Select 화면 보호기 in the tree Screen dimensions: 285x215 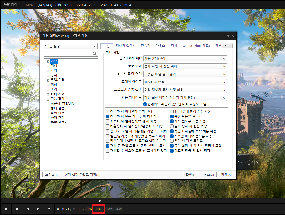pos(59,122)
